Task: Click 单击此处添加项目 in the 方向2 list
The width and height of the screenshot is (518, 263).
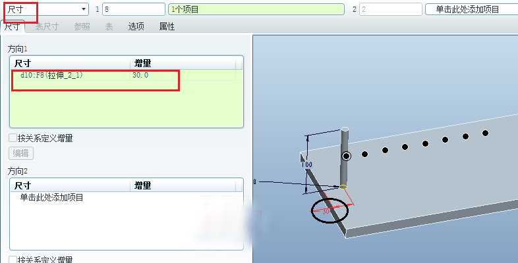Action: click(51, 198)
